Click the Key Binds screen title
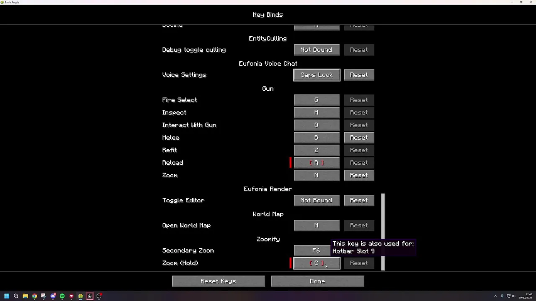Viewport: 536px width, 301px height. coord(268,15)
